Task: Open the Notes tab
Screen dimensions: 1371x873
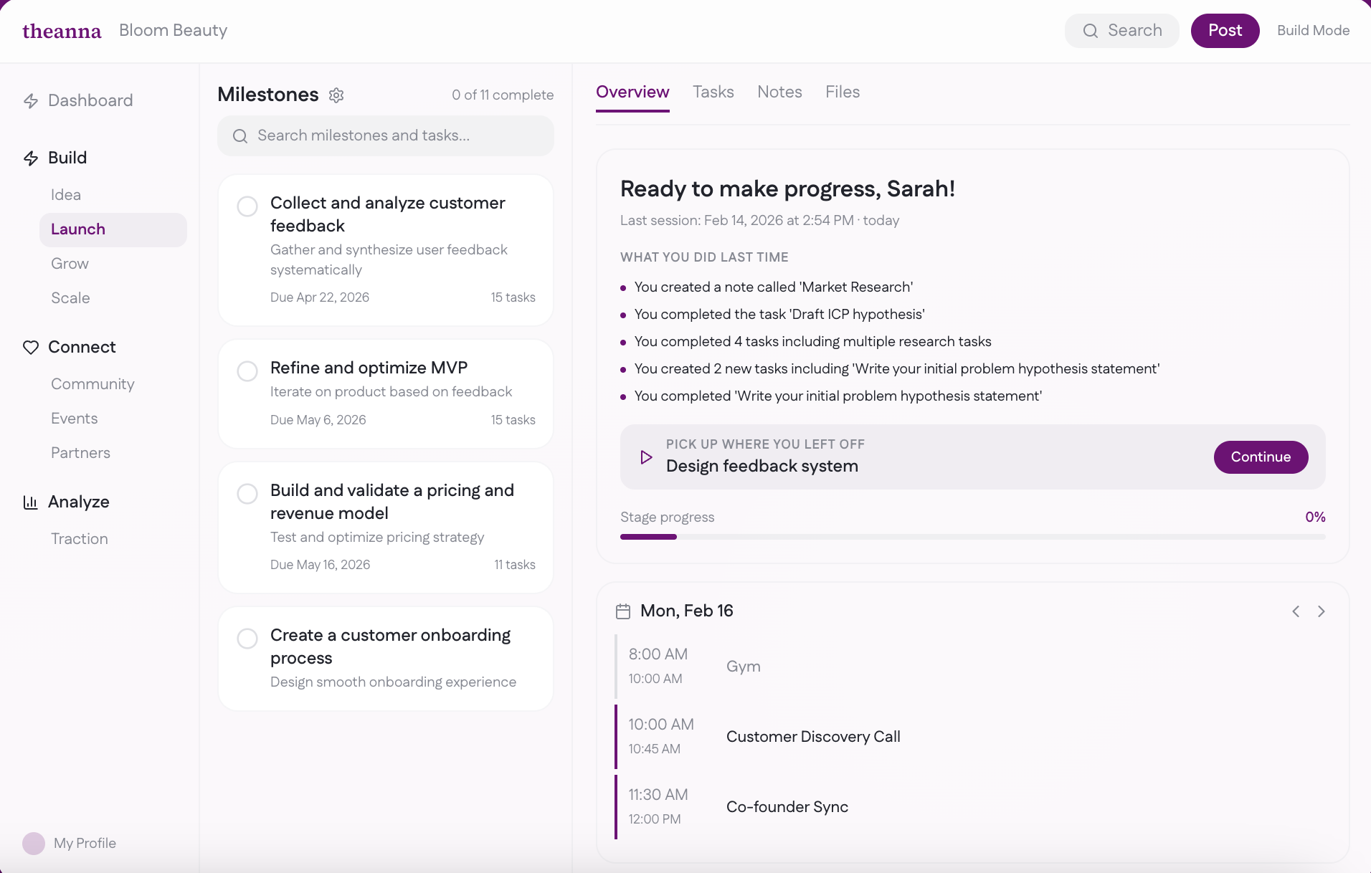Action: click(x=779, y=92)
